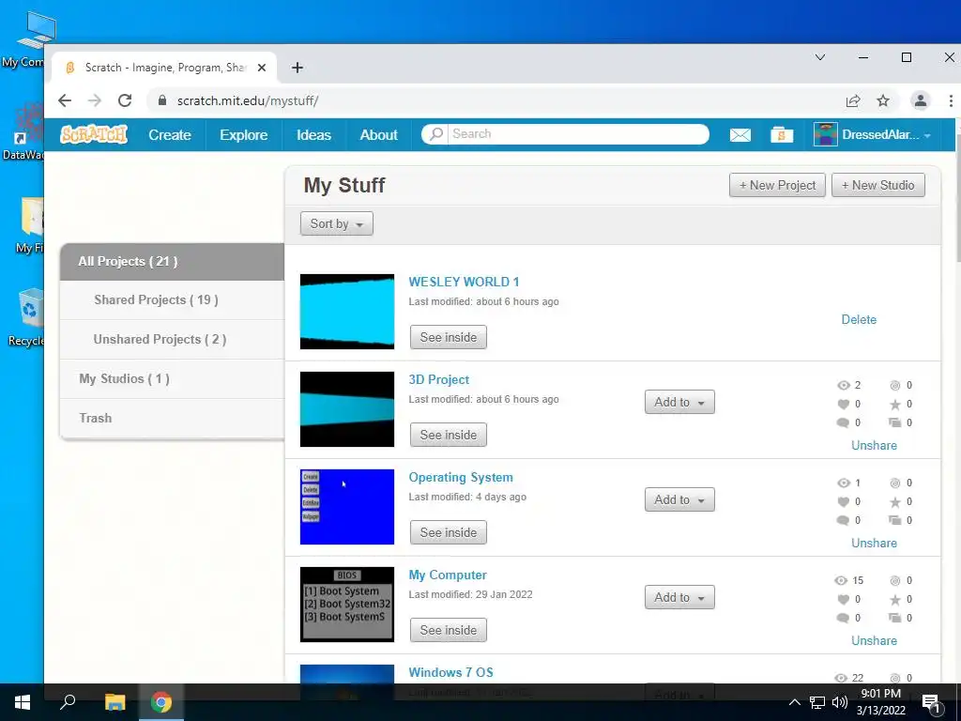961x721 pixels.
Task: Open Recycle Bin desktop icon
Action: click(28, 317)
